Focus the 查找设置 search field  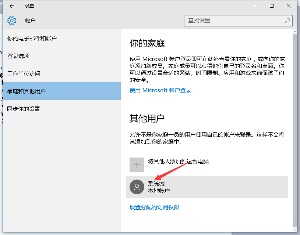238,21
